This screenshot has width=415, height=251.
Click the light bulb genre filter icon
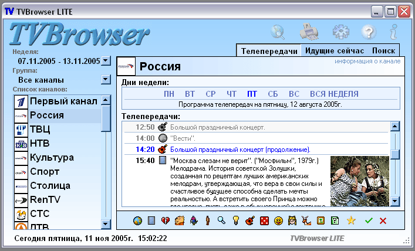click(235, 221)
